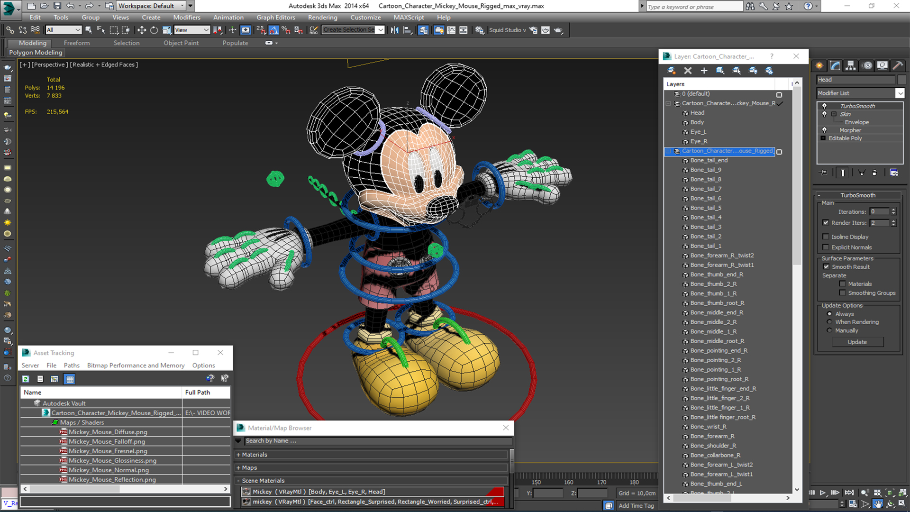Select Bone_wrist_R in layer list

point(708,427)
